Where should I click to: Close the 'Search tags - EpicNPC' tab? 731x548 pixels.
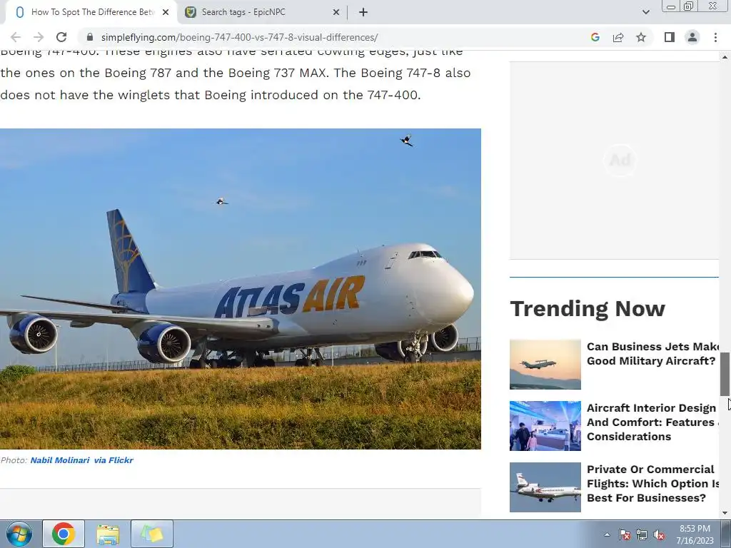click(336, 12)
